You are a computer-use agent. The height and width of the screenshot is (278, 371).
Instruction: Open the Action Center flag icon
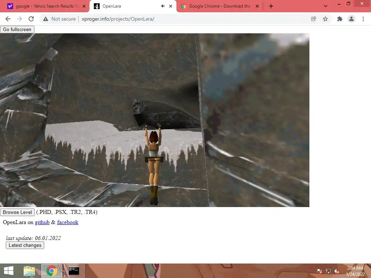320,271
